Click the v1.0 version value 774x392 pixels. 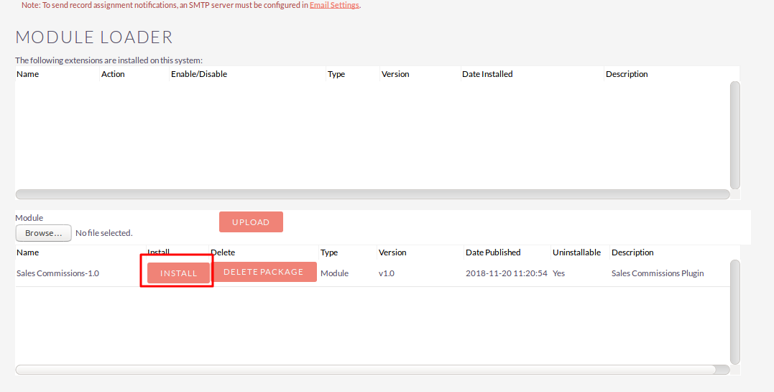(387, 273)
